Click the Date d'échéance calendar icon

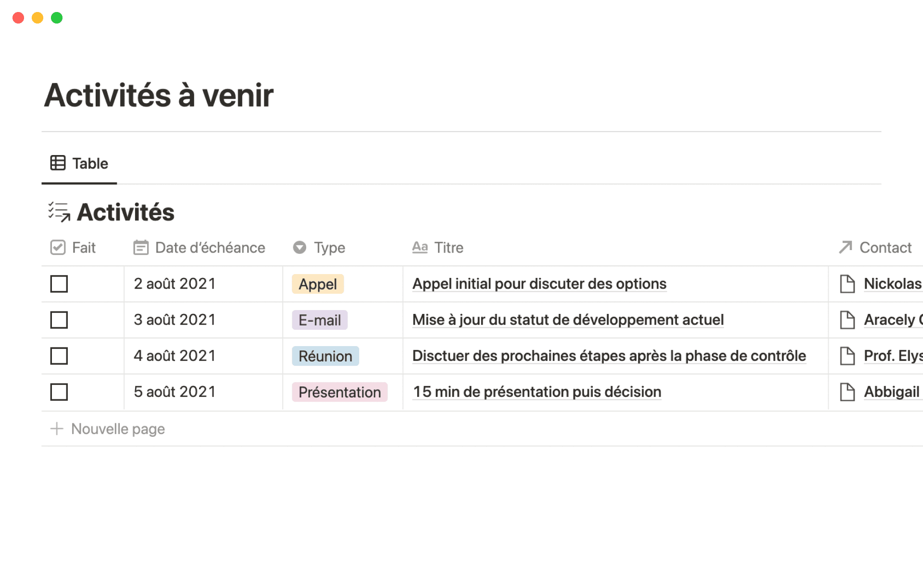click(x=141, y=248)
